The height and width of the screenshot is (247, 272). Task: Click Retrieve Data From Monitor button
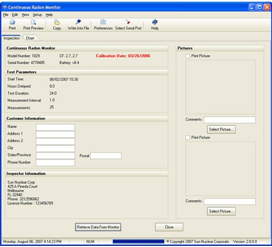[x=98, y=227]
